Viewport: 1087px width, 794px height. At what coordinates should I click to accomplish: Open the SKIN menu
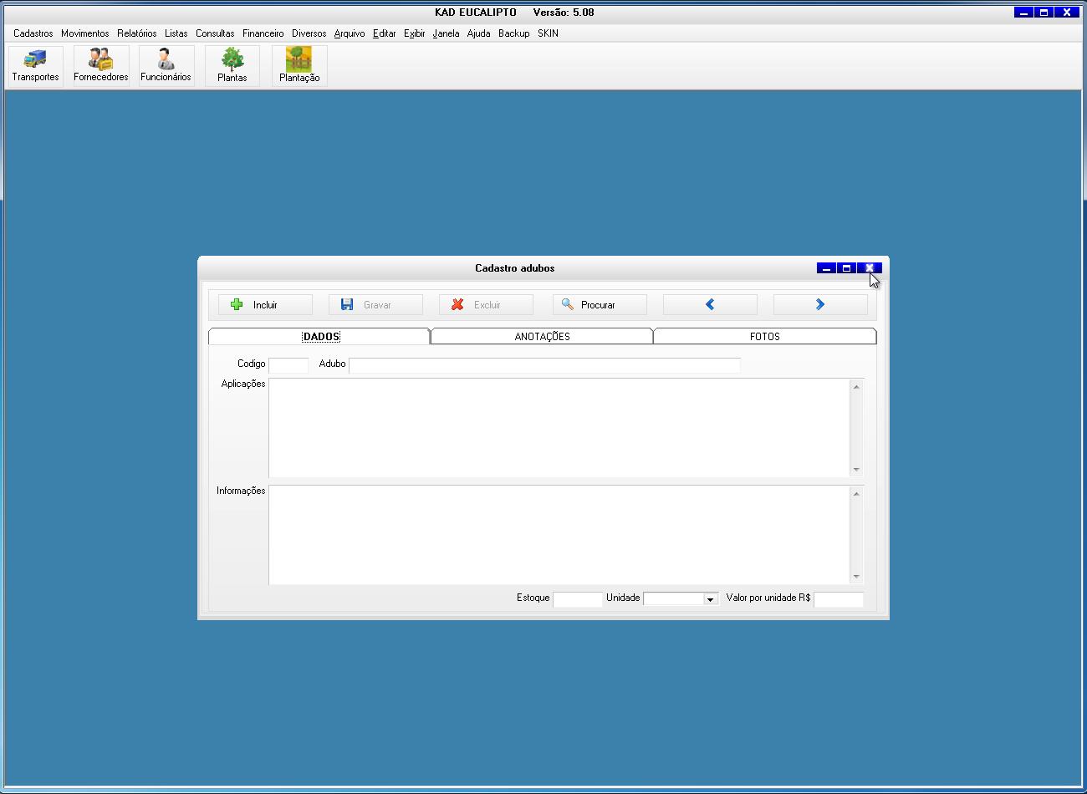click(x=548, y=33)
